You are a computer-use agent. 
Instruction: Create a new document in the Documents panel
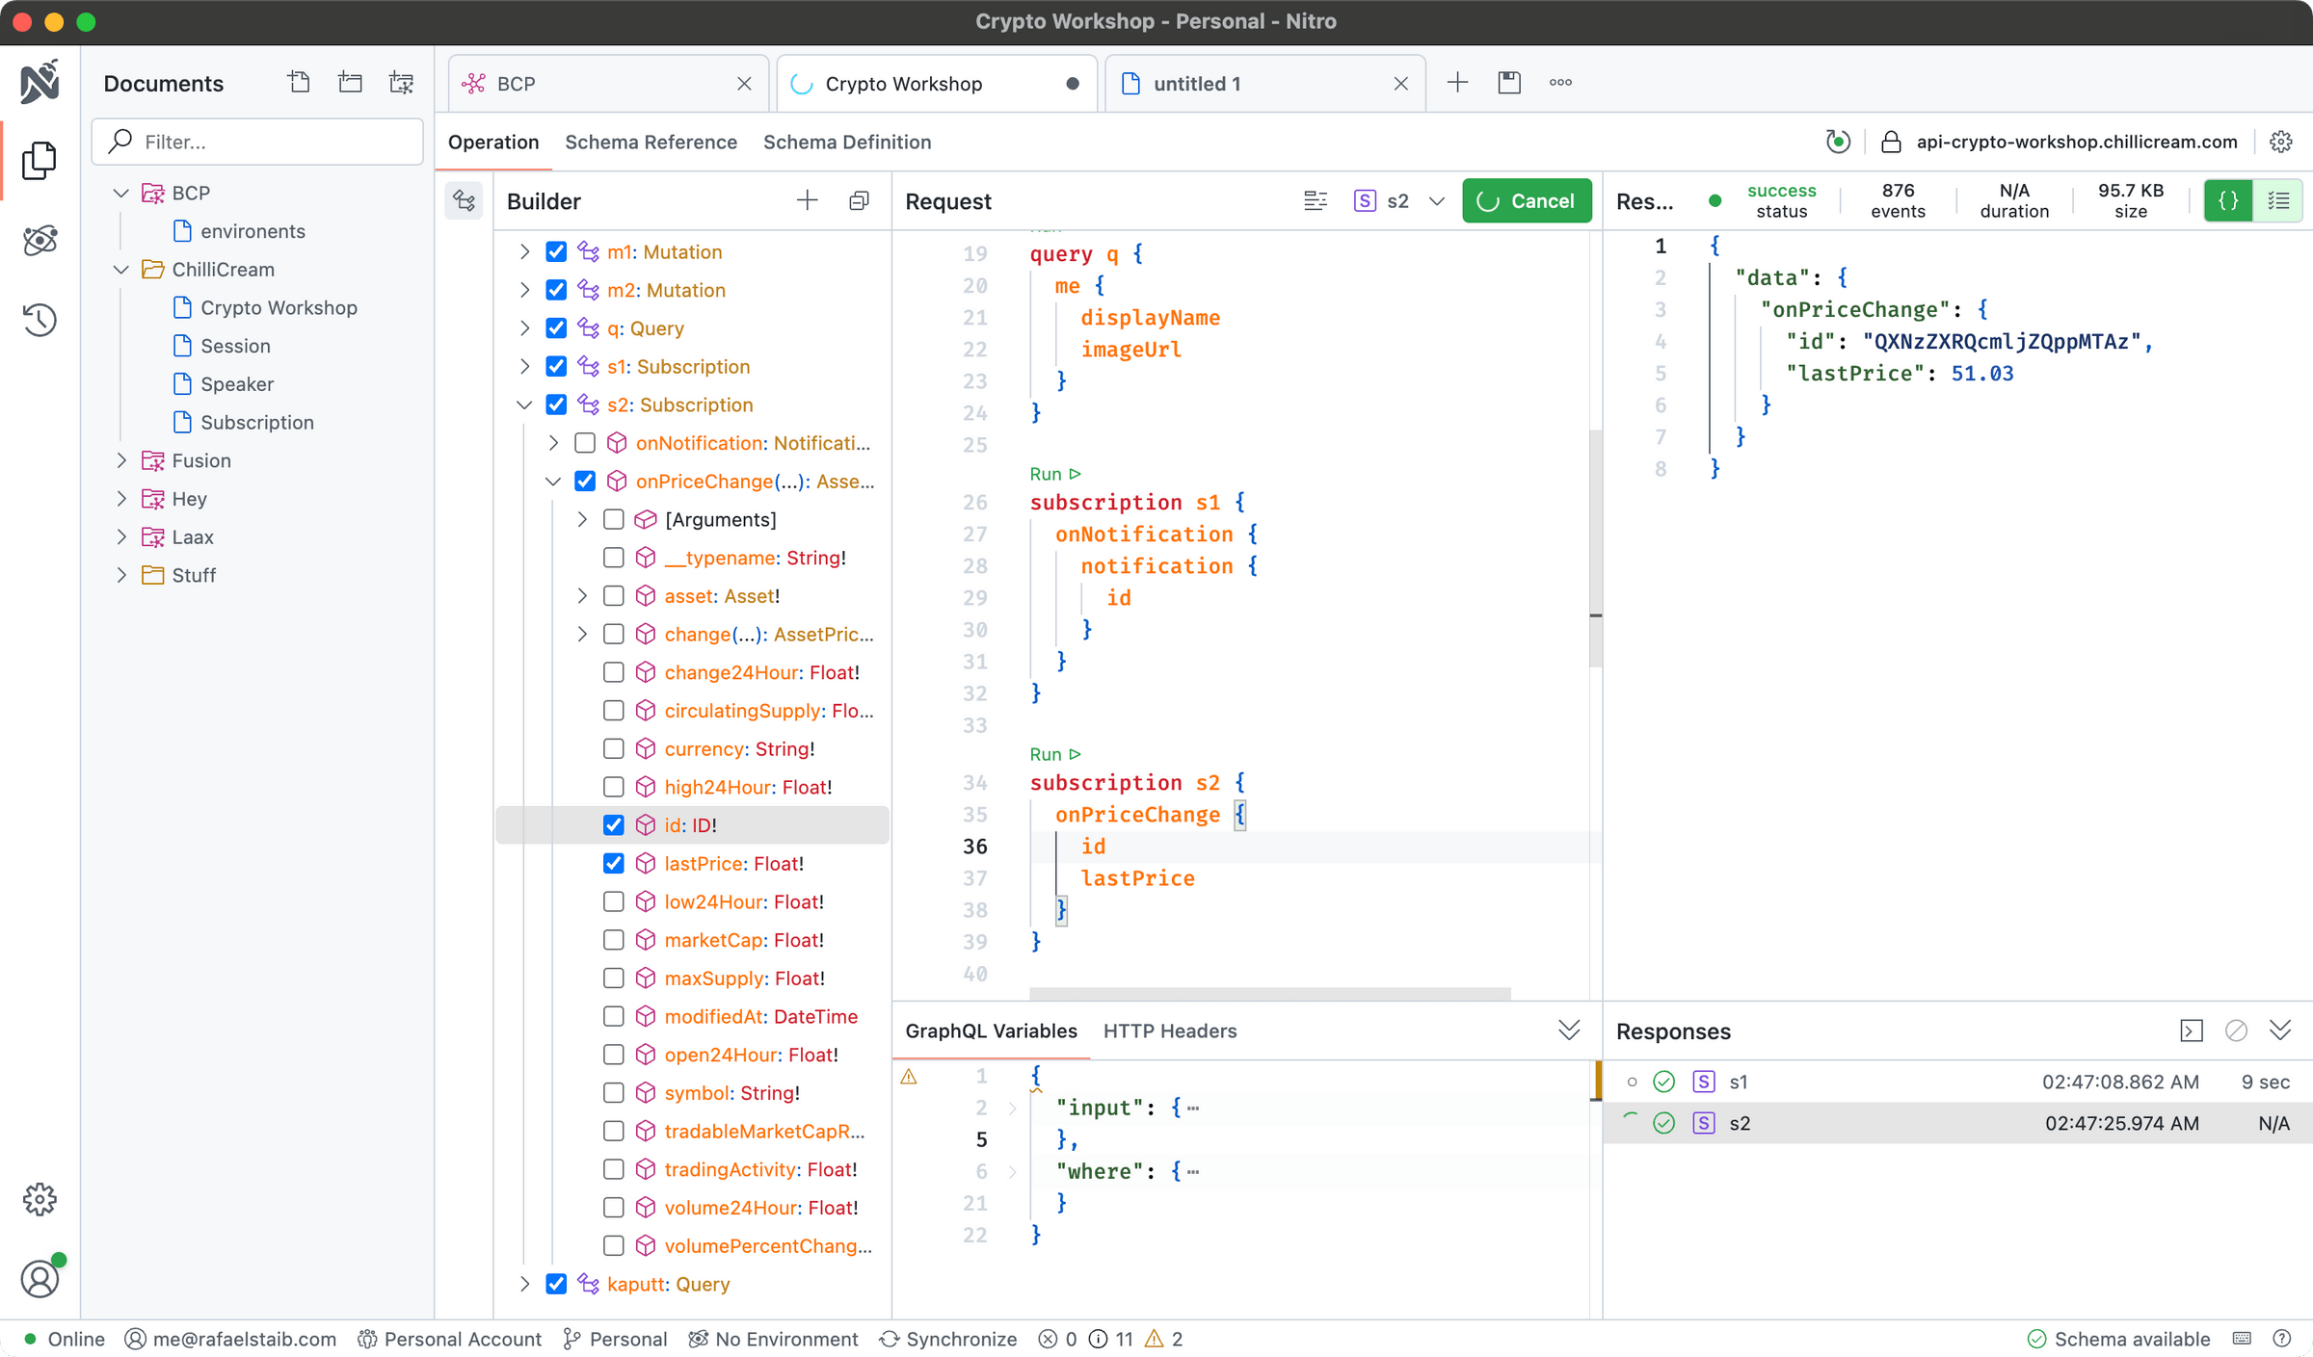coord(299,82)
